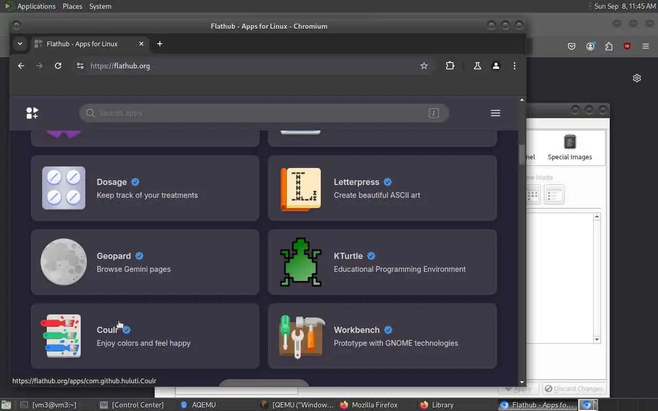The width and height of the screenshot is (658, 411).
Task: Click the Coulr paintbrushes app icon
Action: (61, 336)
